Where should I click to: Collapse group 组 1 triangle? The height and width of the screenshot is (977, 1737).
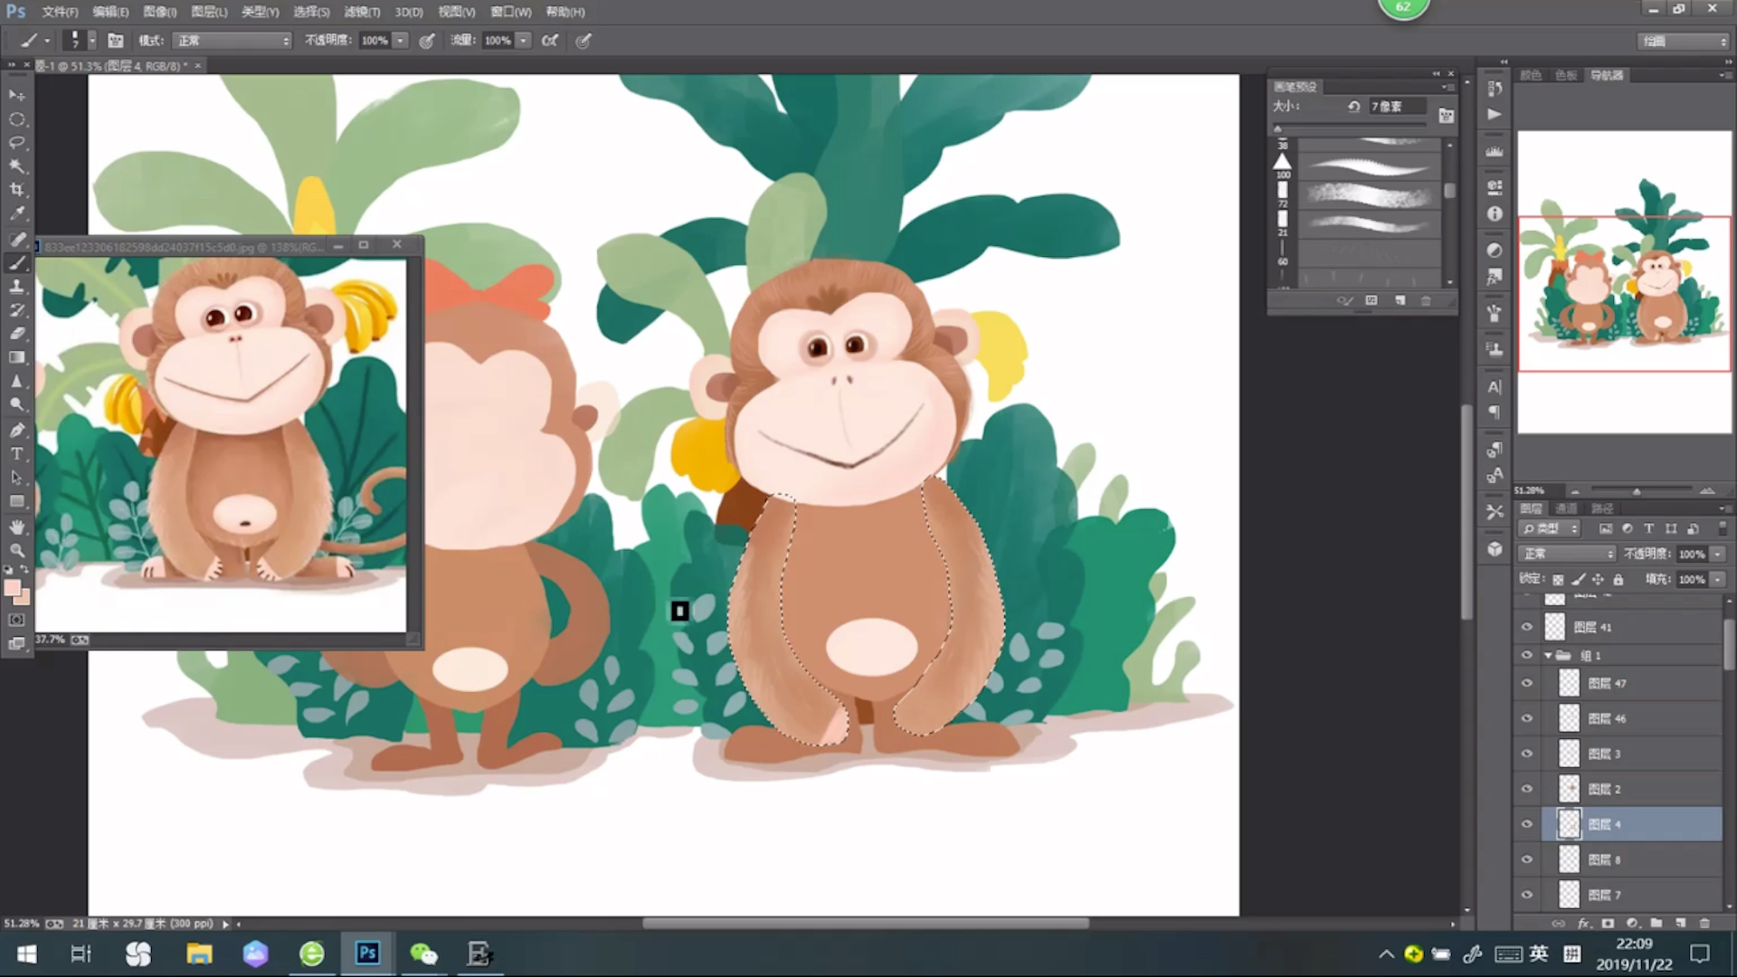tap(1548, 655)
